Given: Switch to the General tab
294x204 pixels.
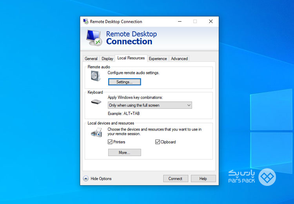Looking at the screenshot, I should [x=91, y=59].
